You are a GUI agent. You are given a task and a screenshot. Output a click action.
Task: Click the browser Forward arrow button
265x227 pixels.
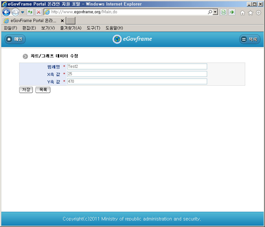click(x=15, y=12)
